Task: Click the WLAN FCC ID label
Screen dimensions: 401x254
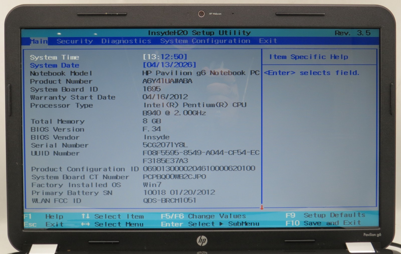Action: (56, 201)
